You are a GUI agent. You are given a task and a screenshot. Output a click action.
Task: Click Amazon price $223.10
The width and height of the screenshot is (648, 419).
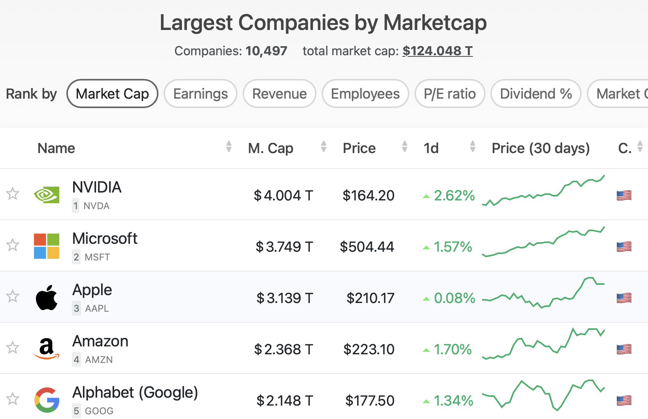coord(369,349)
